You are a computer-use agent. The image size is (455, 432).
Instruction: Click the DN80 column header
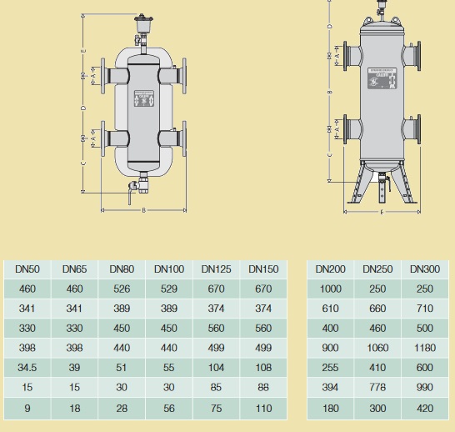click(122, 269)
